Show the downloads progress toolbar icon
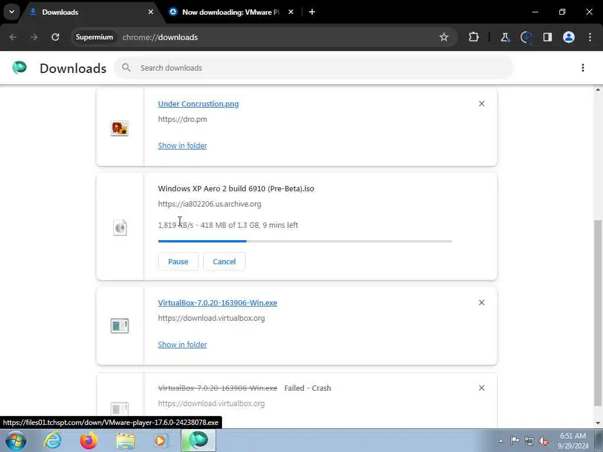This screenshot has height=452, width=603. [526, 37]
